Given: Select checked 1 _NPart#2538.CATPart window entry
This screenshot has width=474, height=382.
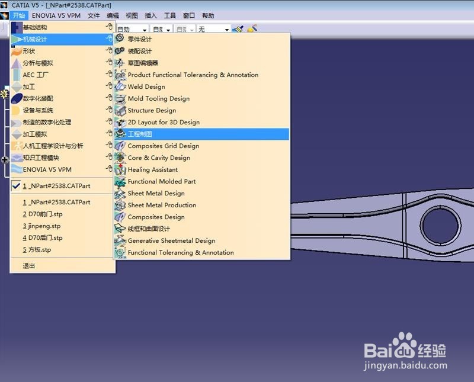Looking at the screenshot, I should 62,186.
